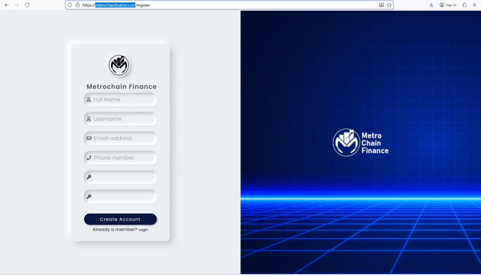Focus the Full Name field
This screenshot has width=481, height=275.
[x=122, y=100]
